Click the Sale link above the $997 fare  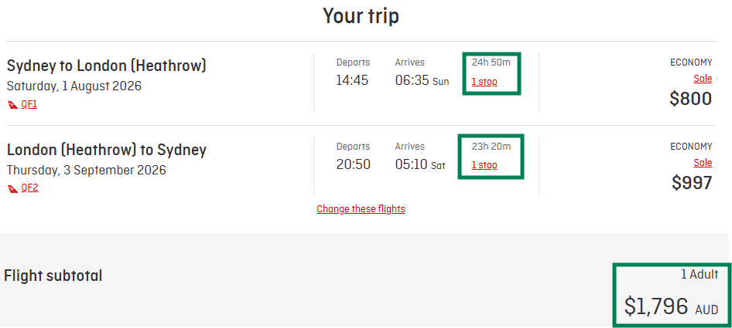pyautogui.click(x=703, y=163)
